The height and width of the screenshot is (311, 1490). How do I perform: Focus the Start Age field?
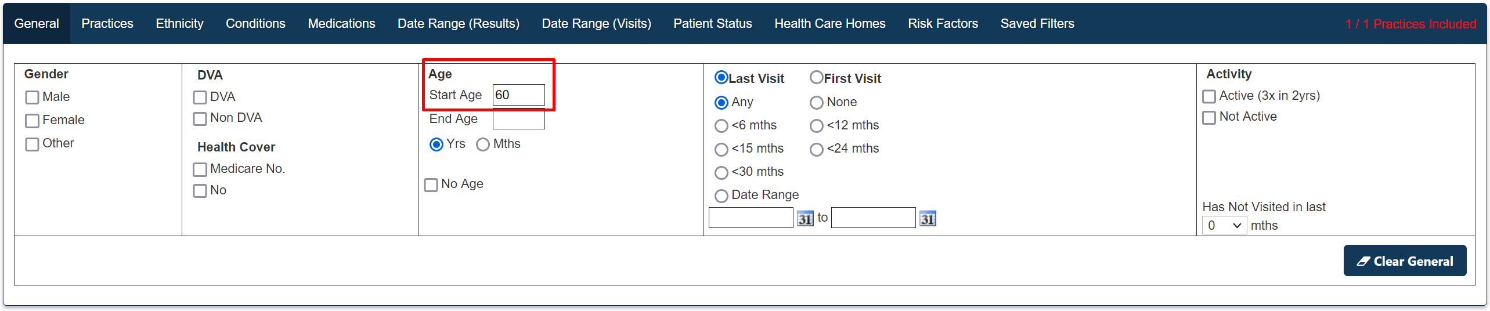click(x=518, y=95)
